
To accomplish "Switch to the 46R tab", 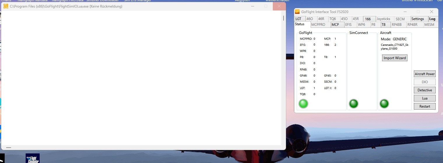I will click(x=323, y=19).
